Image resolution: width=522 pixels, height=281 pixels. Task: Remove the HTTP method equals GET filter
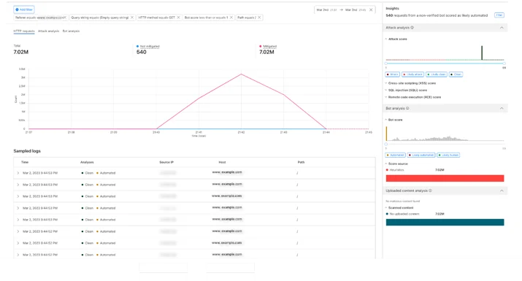coord(178,18)
